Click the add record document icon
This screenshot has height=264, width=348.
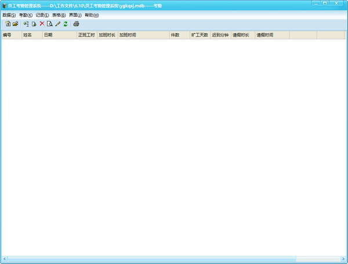click(x=34, y=24)
